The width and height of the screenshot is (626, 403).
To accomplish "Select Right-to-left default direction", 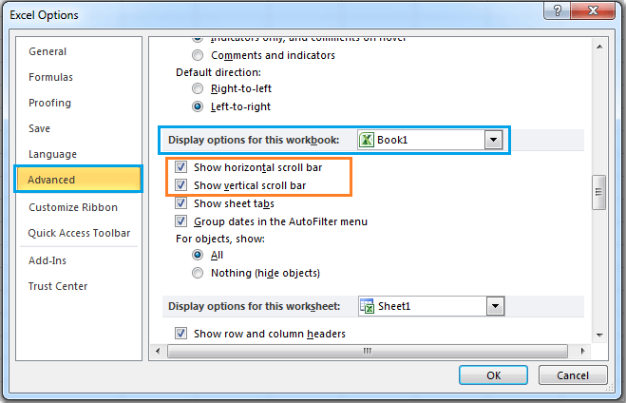I will 198,88.
